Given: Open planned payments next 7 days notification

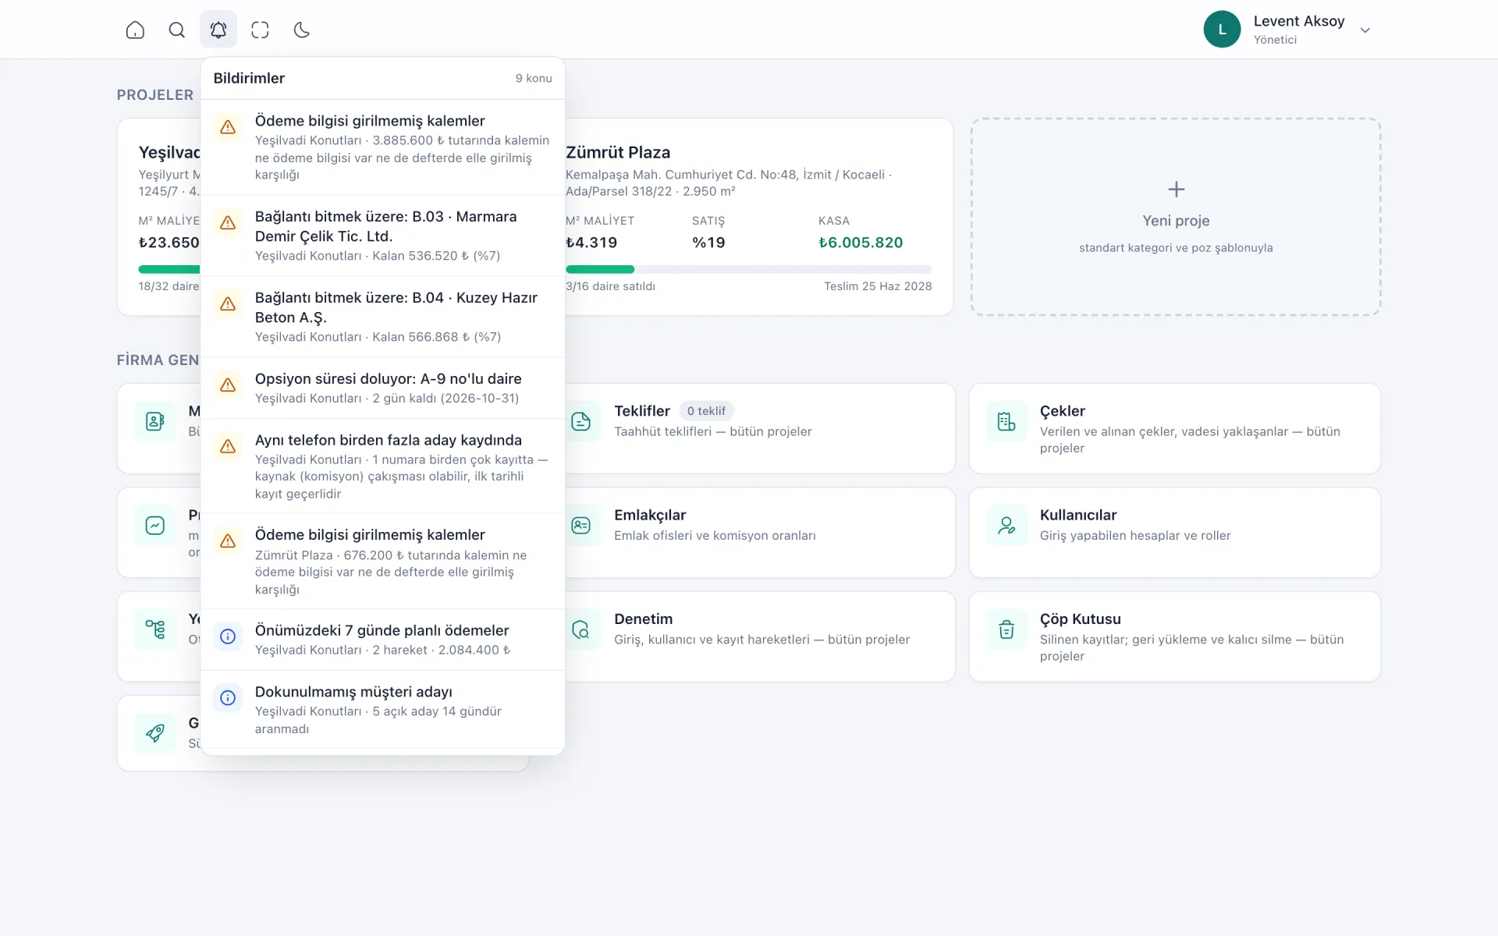Looking at the screenshot, I should (382, 640).
